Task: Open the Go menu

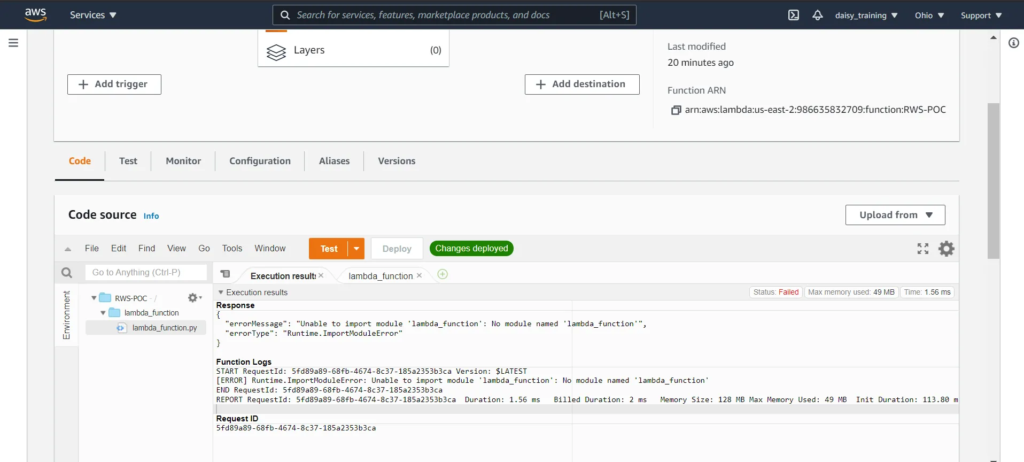Action: tap(204, 249)
